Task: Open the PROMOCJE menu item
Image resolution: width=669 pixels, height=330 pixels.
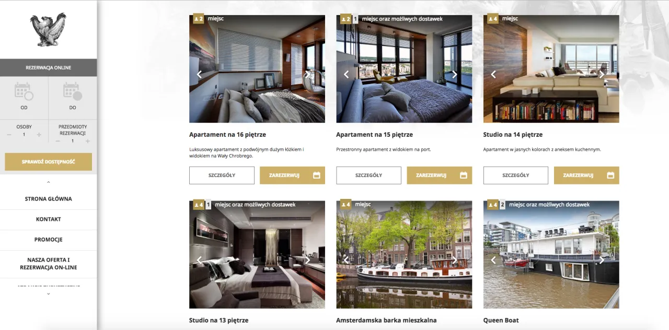Action: [48, 240]
